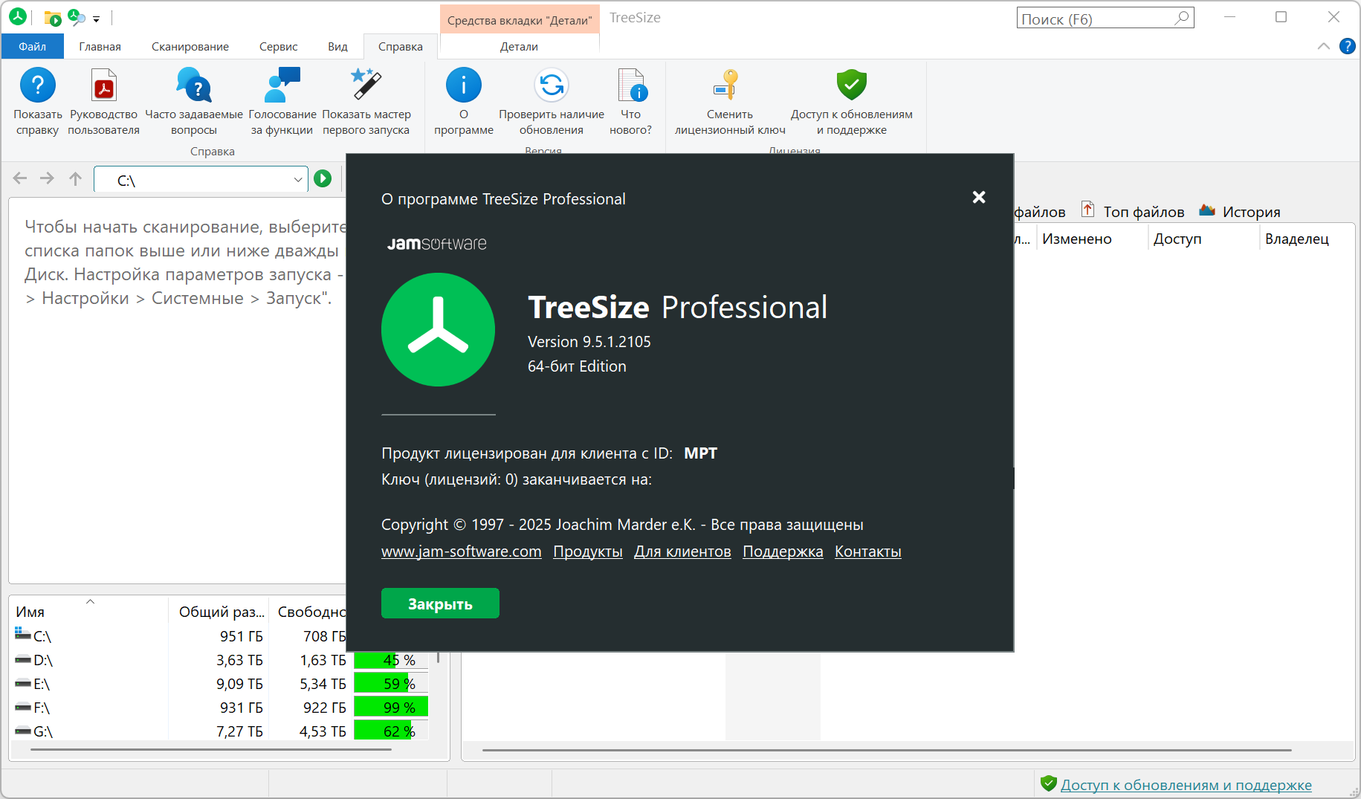
Task: Open quick access toolbar customize arrow
Action: (96, 19)
